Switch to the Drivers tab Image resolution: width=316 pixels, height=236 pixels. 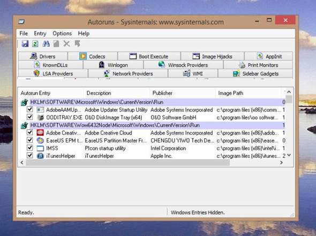(x=43, y=56)
